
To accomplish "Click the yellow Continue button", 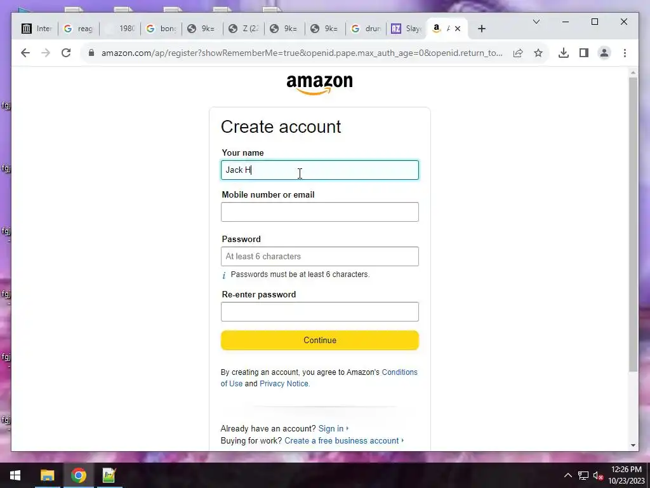I will tap(320, 341).
